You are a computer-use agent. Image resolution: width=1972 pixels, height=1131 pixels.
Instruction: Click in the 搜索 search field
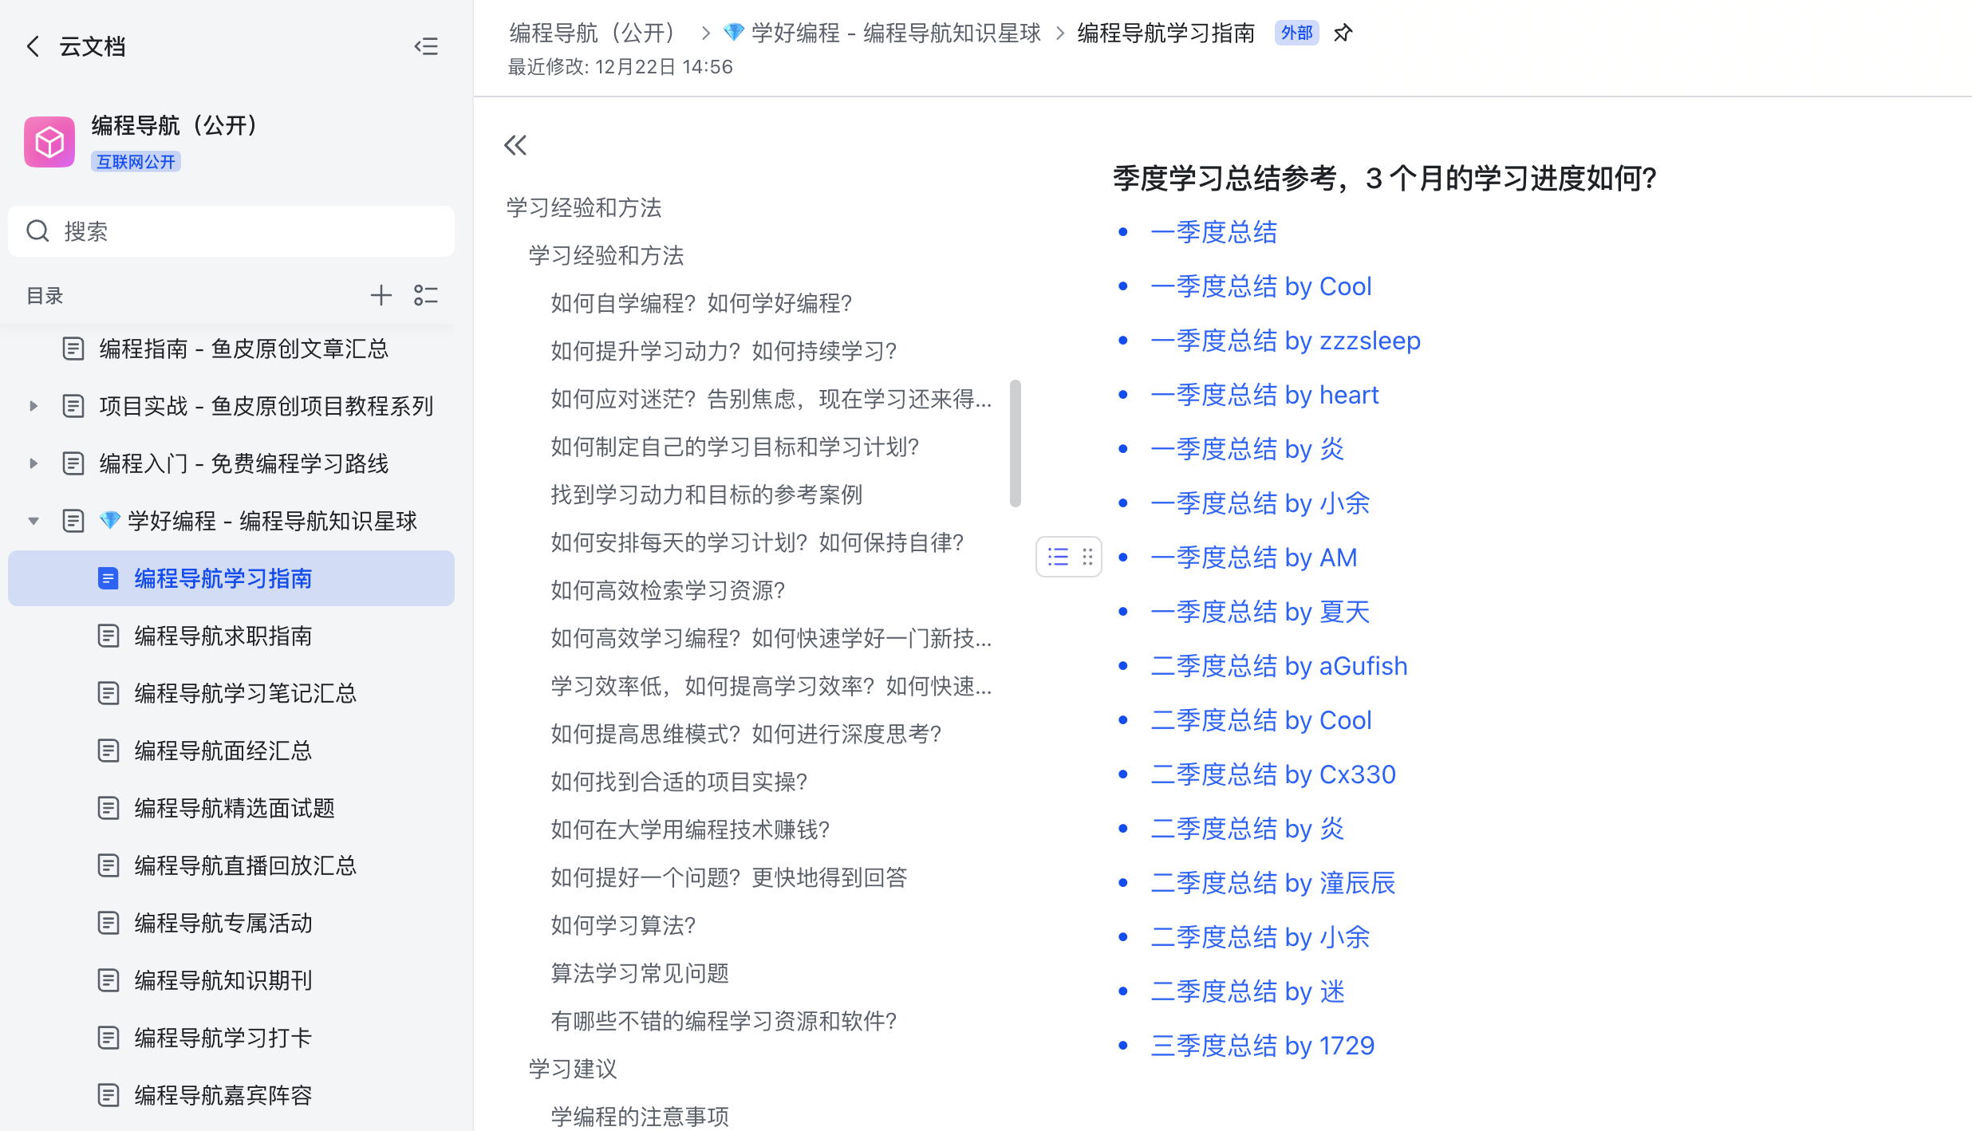click(x=231, y=231)
